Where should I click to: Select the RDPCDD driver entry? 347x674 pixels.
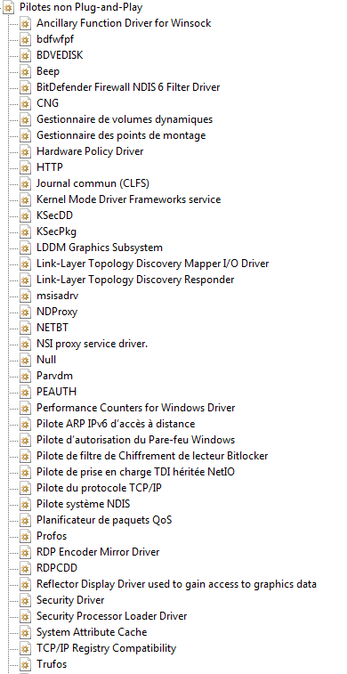[57, 568]
